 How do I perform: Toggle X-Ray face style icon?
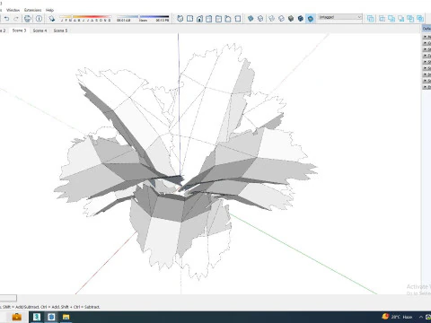251,19
